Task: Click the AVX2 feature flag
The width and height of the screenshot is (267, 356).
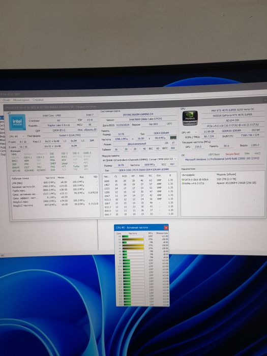Action: (64, 157)
